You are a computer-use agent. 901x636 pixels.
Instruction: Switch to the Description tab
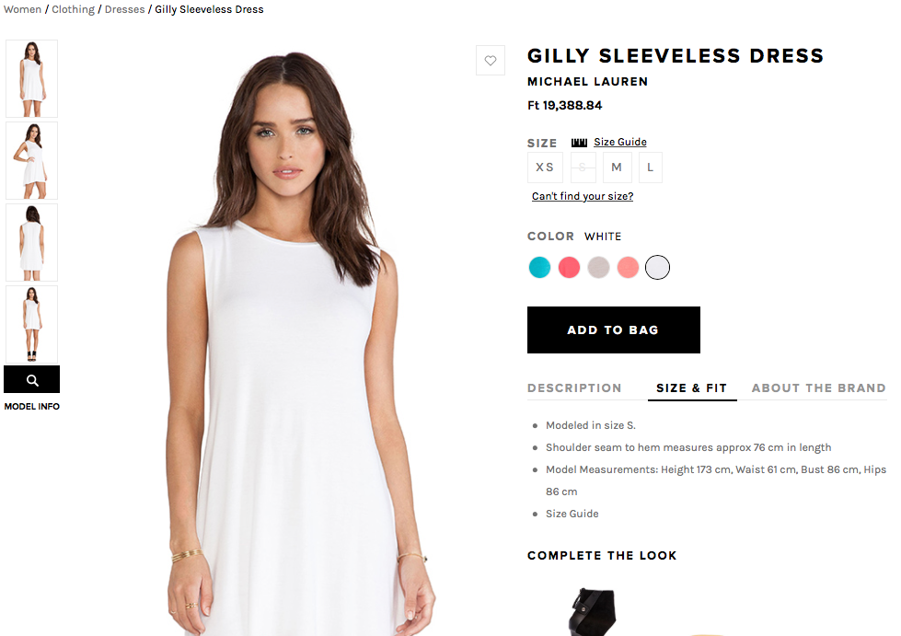[574, 387]
